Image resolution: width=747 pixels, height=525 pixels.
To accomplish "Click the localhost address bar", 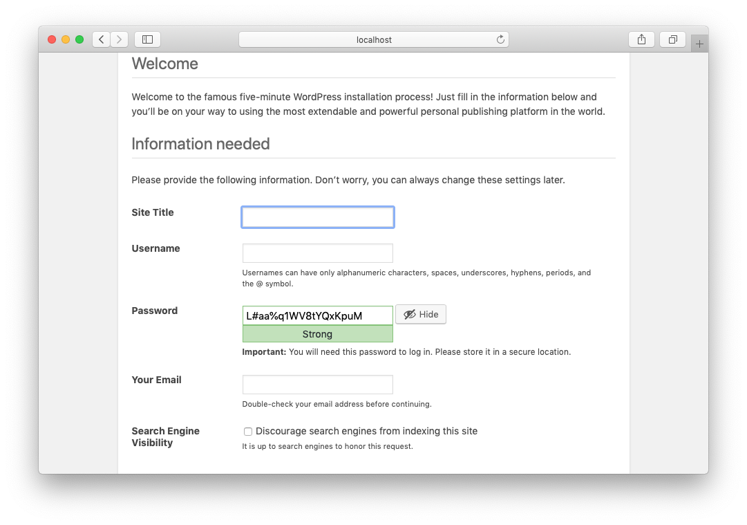I will 373,39.
